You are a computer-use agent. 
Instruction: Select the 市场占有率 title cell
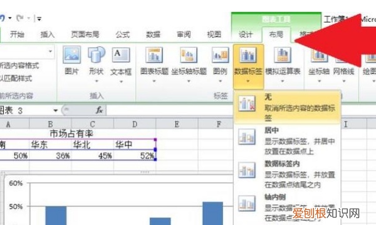point(71,134)
